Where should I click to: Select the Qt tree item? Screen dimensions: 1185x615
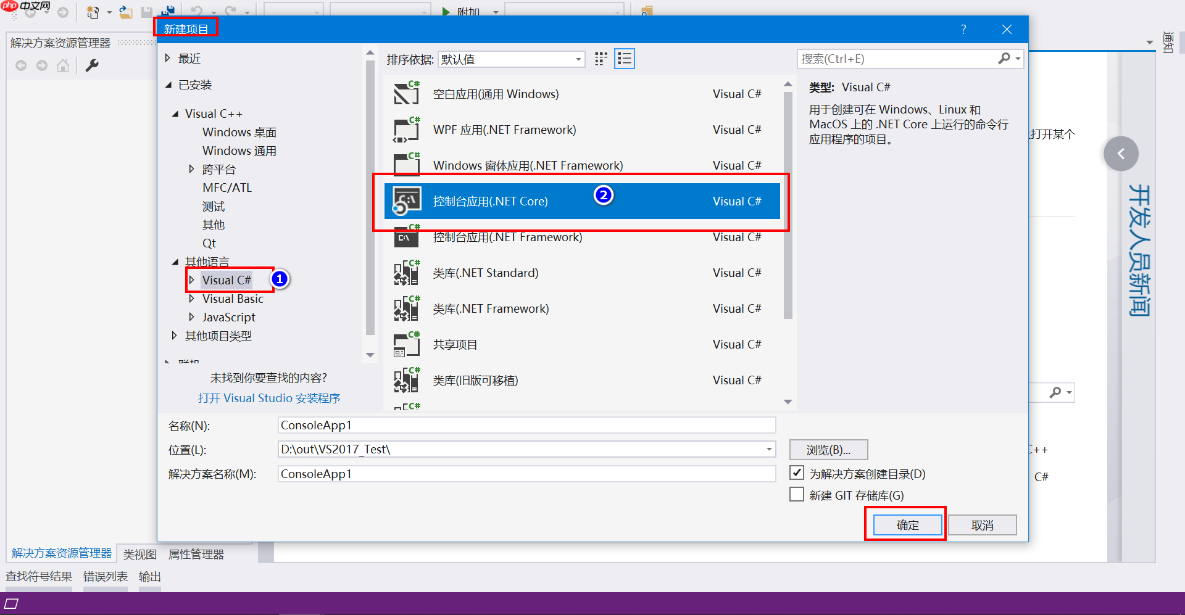pyautogui.click(x=209, y=243)
